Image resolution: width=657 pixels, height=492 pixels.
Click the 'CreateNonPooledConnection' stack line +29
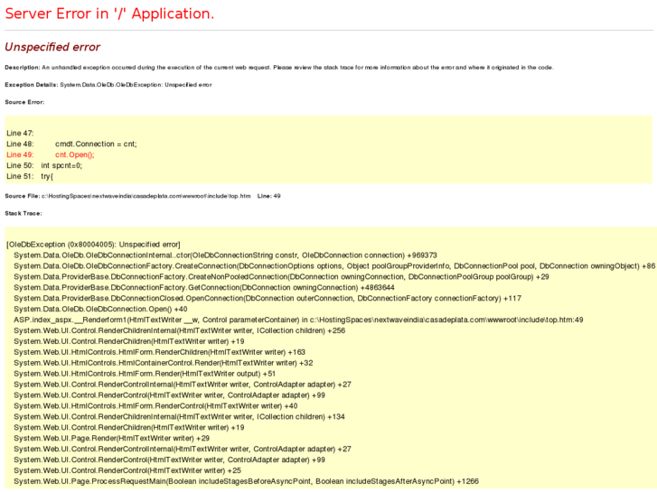[281, 277]
